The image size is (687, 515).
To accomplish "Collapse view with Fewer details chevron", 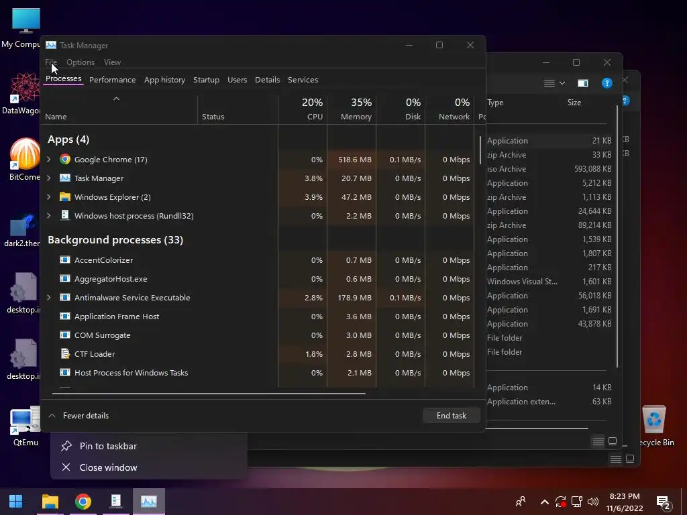I will pos(52,416).
